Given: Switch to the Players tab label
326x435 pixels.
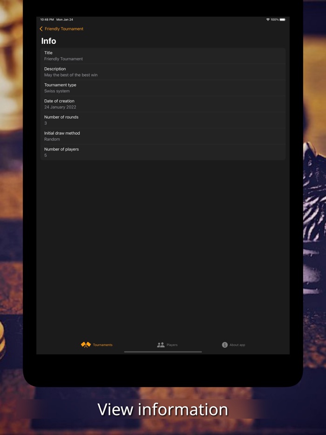Looking at the screenshot, I should coord(172,345).
